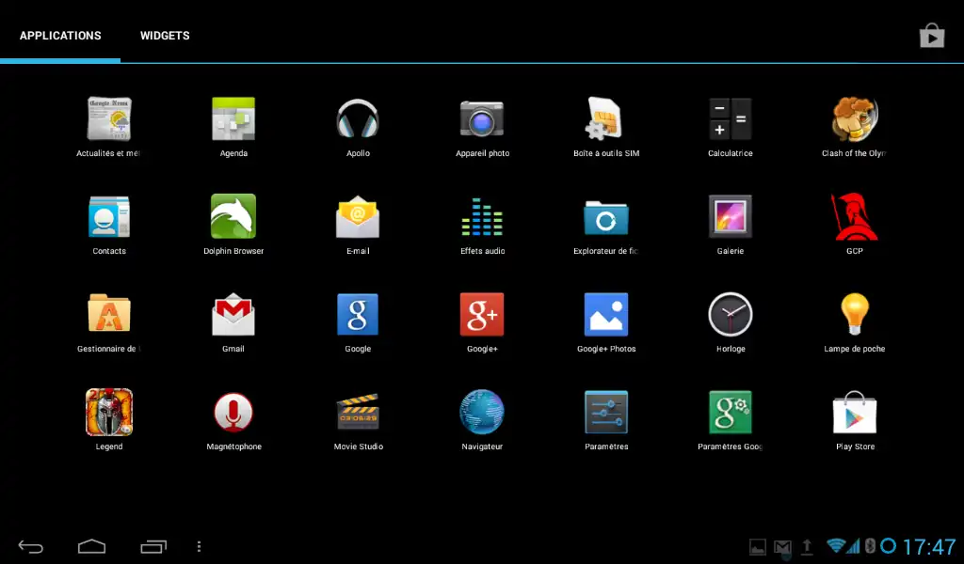964x564 pixels.
Task: Tap the Wi-Fi status icon
Action: click(836, 545)
